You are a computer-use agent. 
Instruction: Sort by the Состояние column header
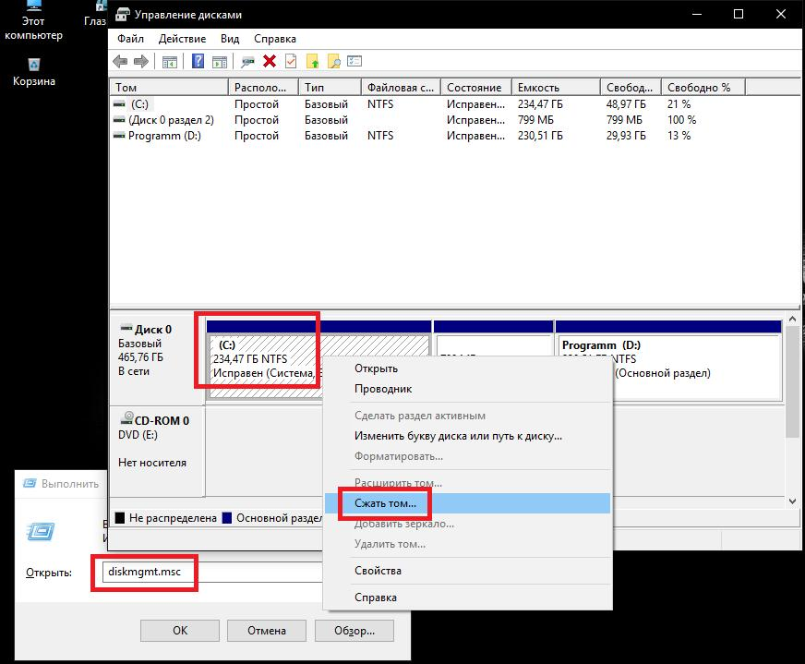coord(475,88)
